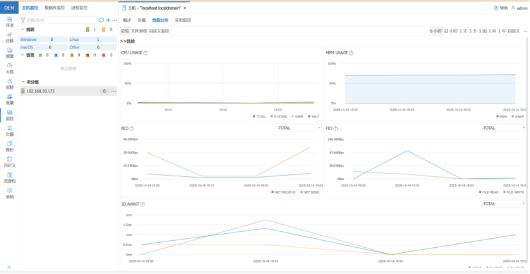Viewport: 530px width, 274px height.
Task: Switch to 实时监控 tab
Action: (183, 20)
